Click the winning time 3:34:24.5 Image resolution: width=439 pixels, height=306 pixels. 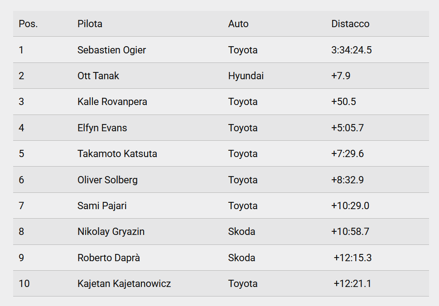[x=352, y=50]
